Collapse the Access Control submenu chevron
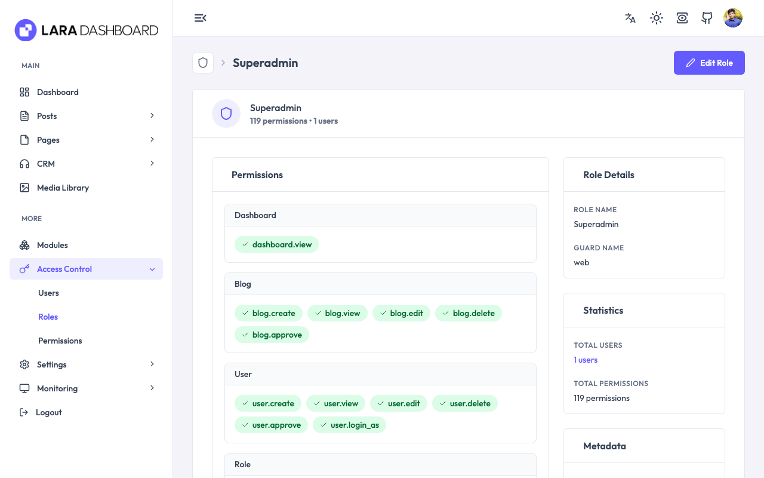The height and width of the screenshot is (478, 764). tap(152, 269)
